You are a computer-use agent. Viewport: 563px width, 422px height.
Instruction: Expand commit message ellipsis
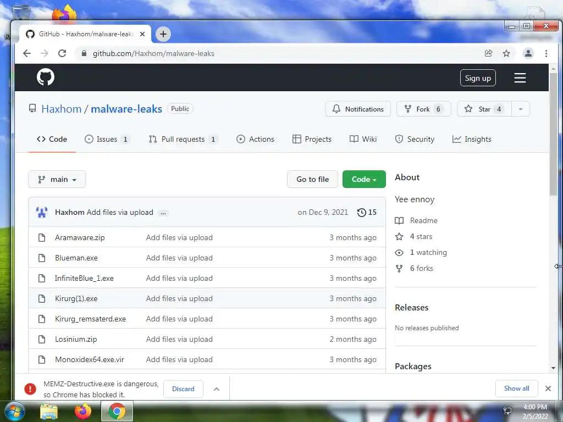pyautogui.click(x=163, y=213)
